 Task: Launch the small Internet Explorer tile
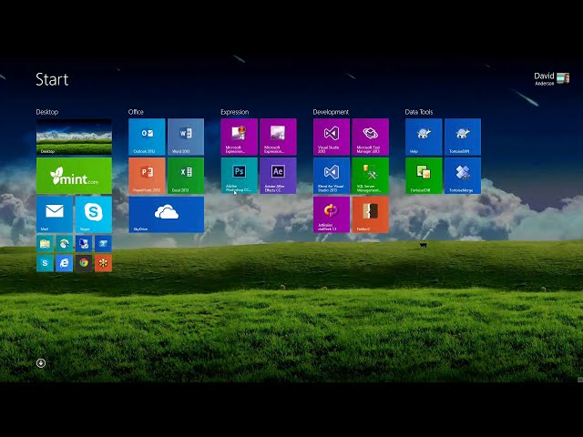pos(65,263)
